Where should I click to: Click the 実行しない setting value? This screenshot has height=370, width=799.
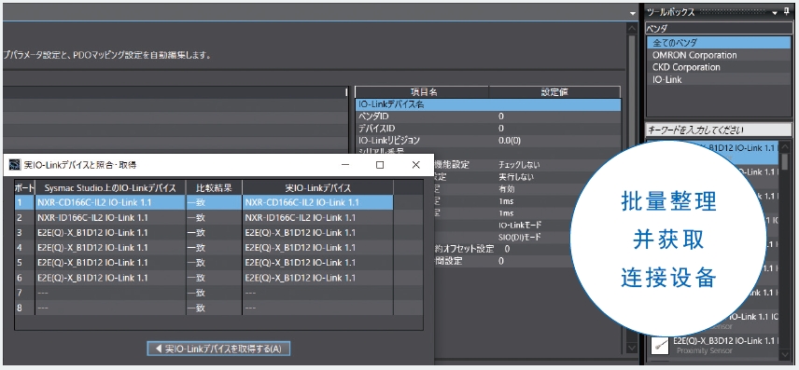(515, 177)
